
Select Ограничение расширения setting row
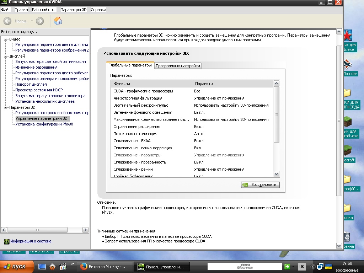coord(192,127)
